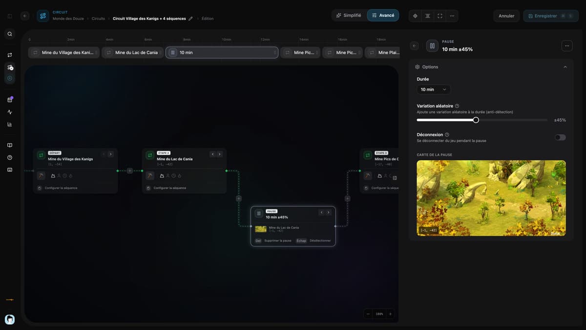Image resolution: width=586 pixels, height=330 pixels.
Task: Click the back arrow in top header
Action: tap(25, 16)
